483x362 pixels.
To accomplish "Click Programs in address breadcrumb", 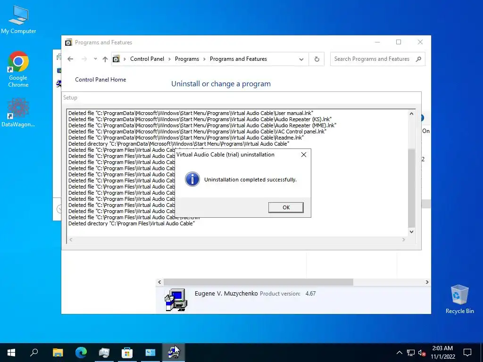I will [187, 59].
